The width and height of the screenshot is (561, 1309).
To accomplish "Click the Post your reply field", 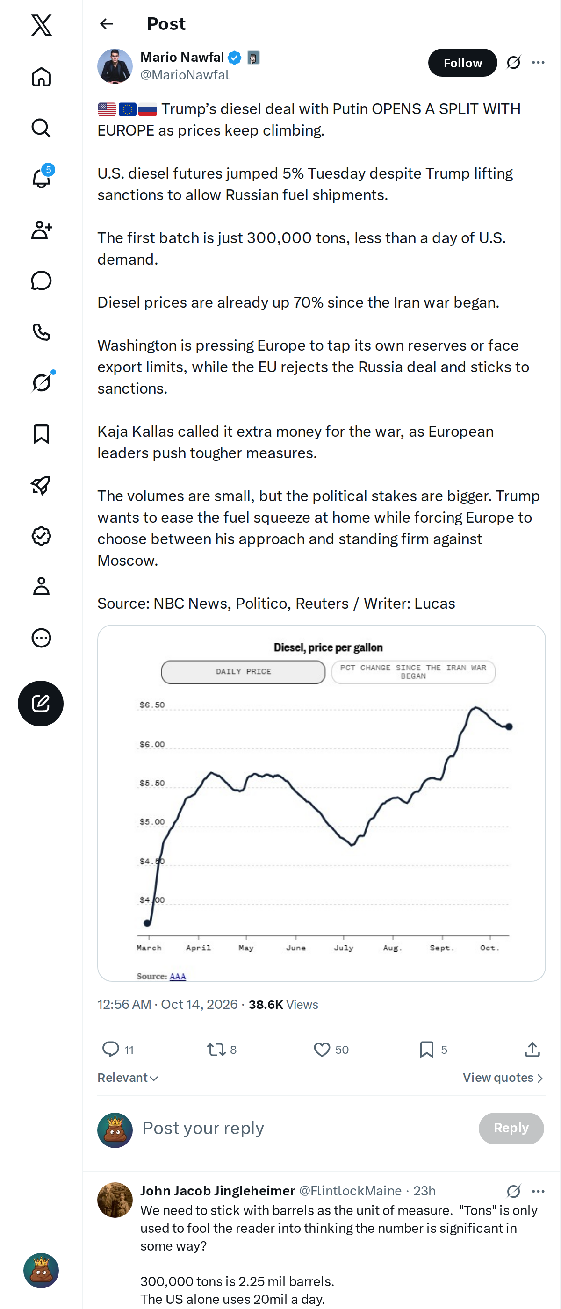I will (305, 1128).
